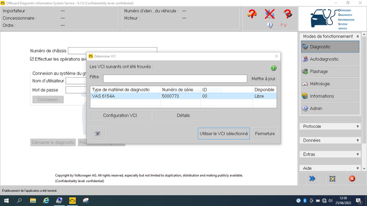Close the Déterminer VCI dialog with X
Viewport: 367px width, 206px height.
click(x=276, y=56)
